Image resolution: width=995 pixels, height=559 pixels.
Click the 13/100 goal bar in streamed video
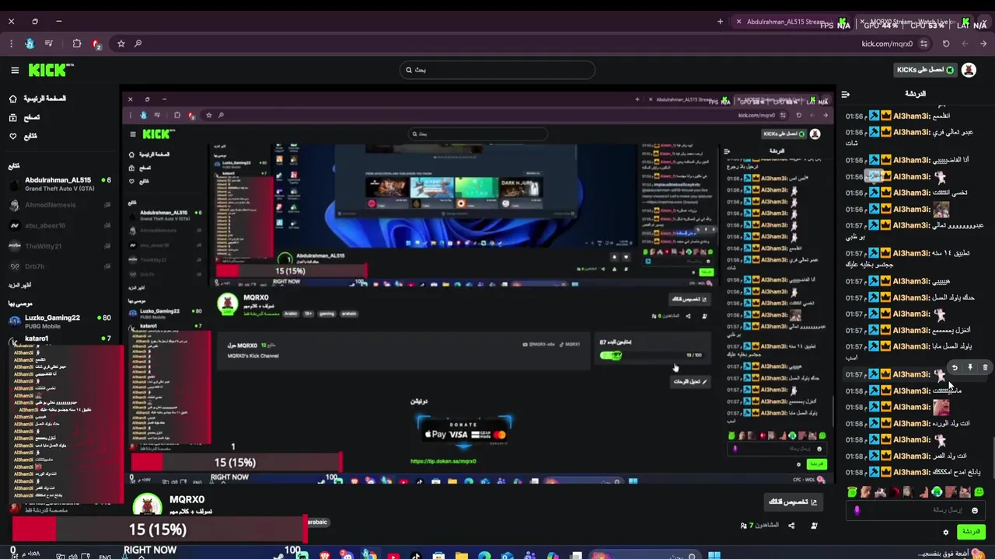[x=651, y=355]
